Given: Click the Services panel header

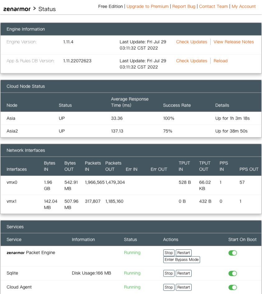Looking at the screenshot, I should 131,227.
